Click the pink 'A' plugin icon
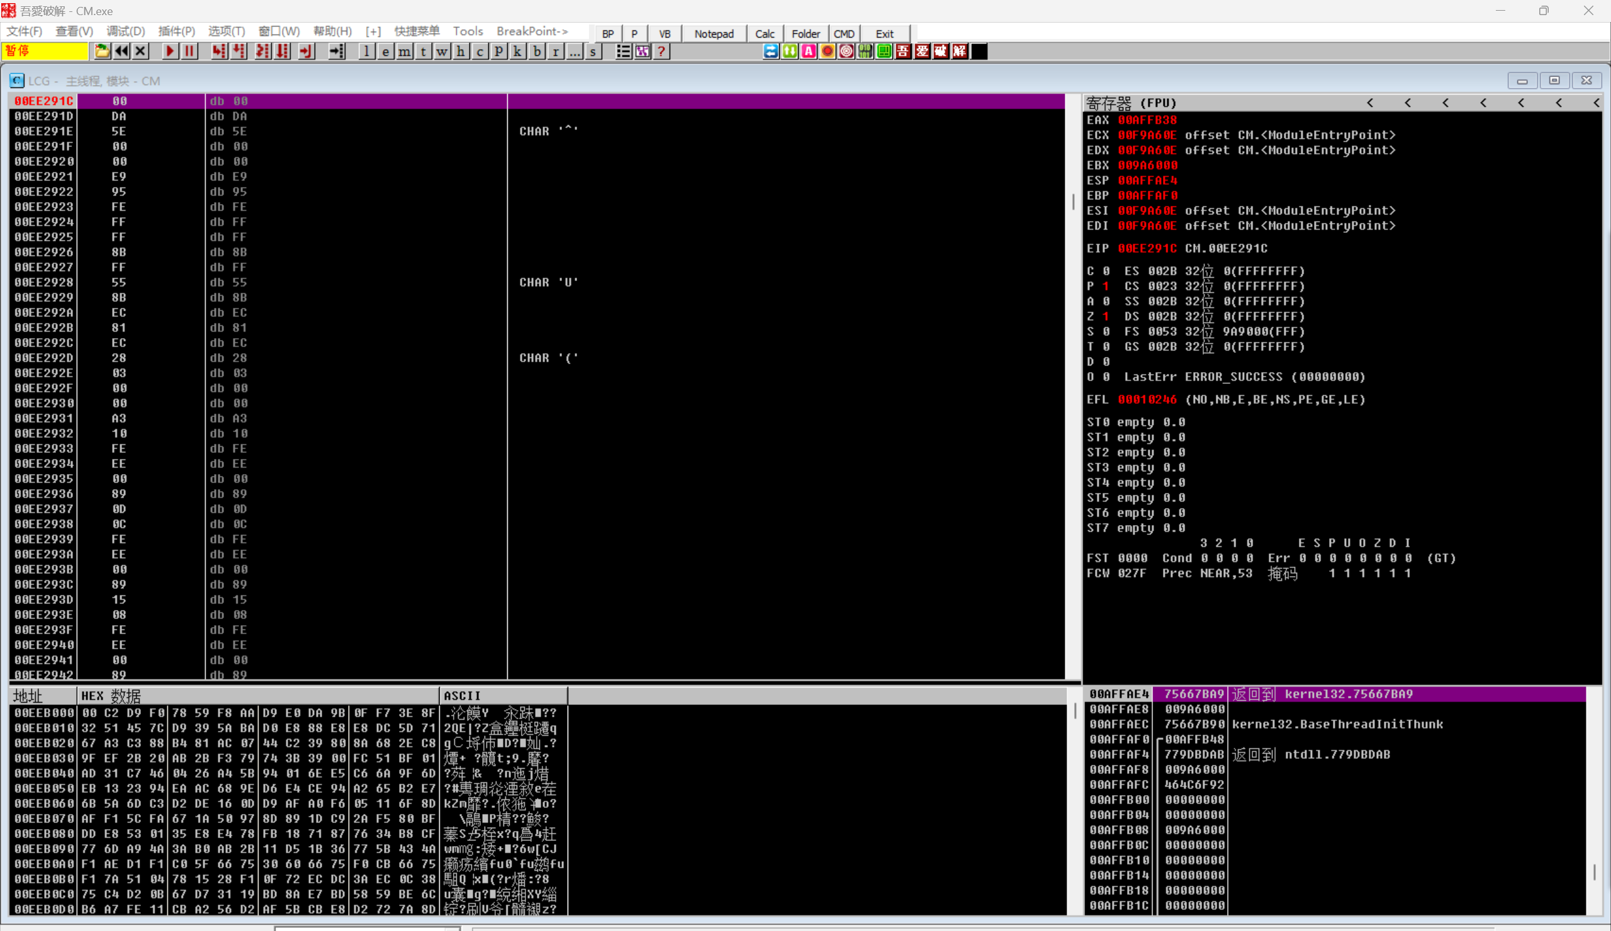The width and height of the screenshot is (1611, 931). pyautogui.click(x=809, y=51)
